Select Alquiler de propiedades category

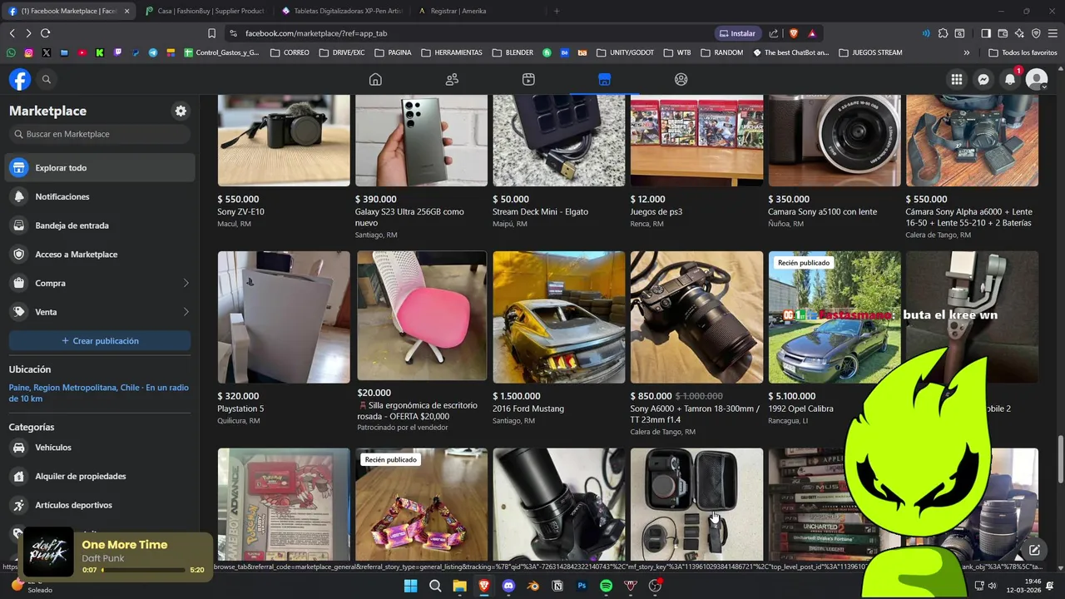[x=100, y=476]
